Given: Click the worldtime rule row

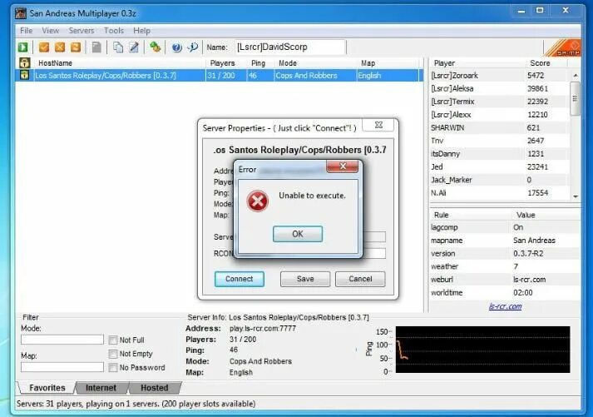Looking at the screenshot, I should [x=506, y=292].
